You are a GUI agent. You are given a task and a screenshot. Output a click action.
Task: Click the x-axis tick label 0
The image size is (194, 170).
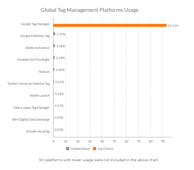[x=53, y=141]
